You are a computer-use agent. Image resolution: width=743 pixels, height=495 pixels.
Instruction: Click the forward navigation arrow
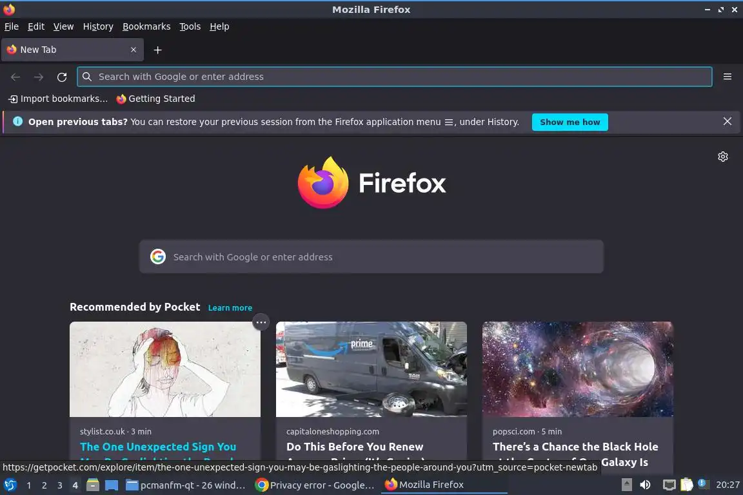[39, 77]
